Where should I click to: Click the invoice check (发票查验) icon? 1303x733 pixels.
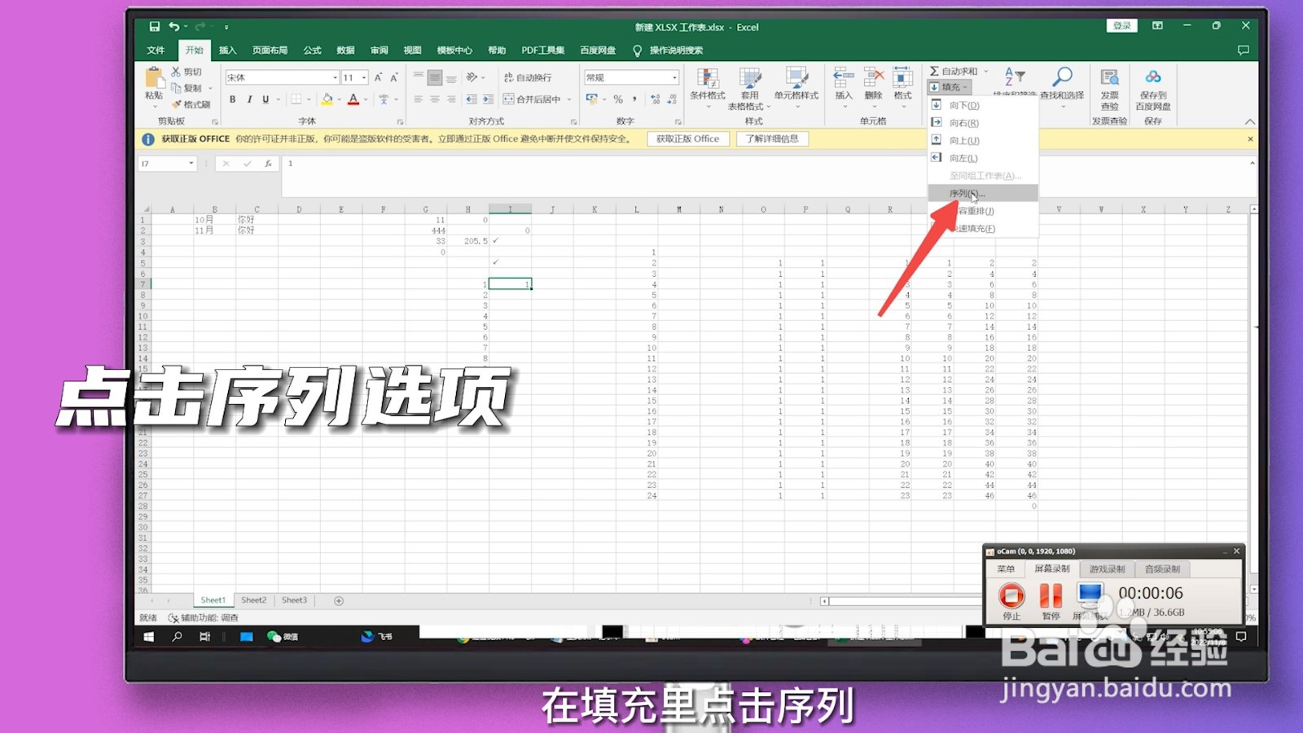pyautogui.click(x=1109, y=77)
